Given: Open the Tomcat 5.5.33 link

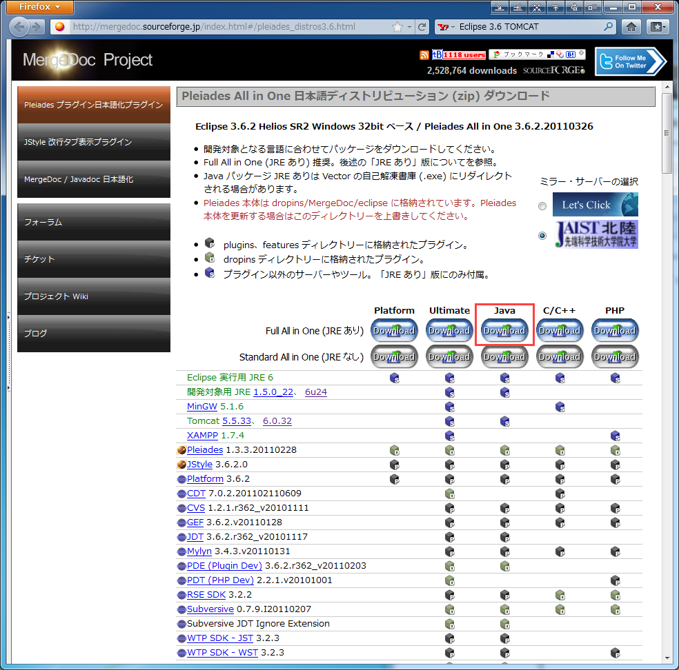Looking at the screenshot, I should [x=237, y=421].
